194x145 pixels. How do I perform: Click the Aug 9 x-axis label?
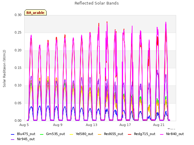58,125
